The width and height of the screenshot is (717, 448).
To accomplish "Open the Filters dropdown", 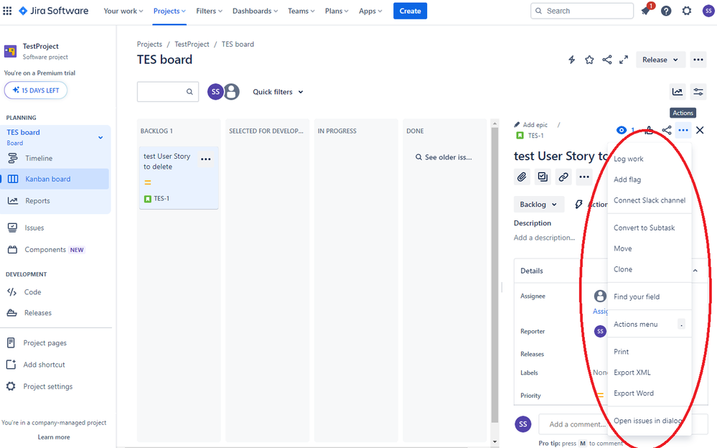I will tap(209, 11).
